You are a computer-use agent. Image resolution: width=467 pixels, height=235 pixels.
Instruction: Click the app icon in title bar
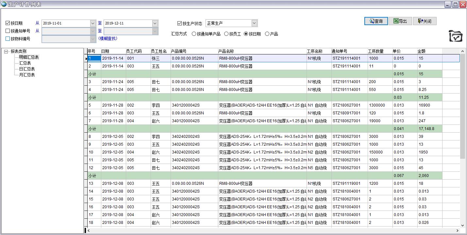coord(4,4)
